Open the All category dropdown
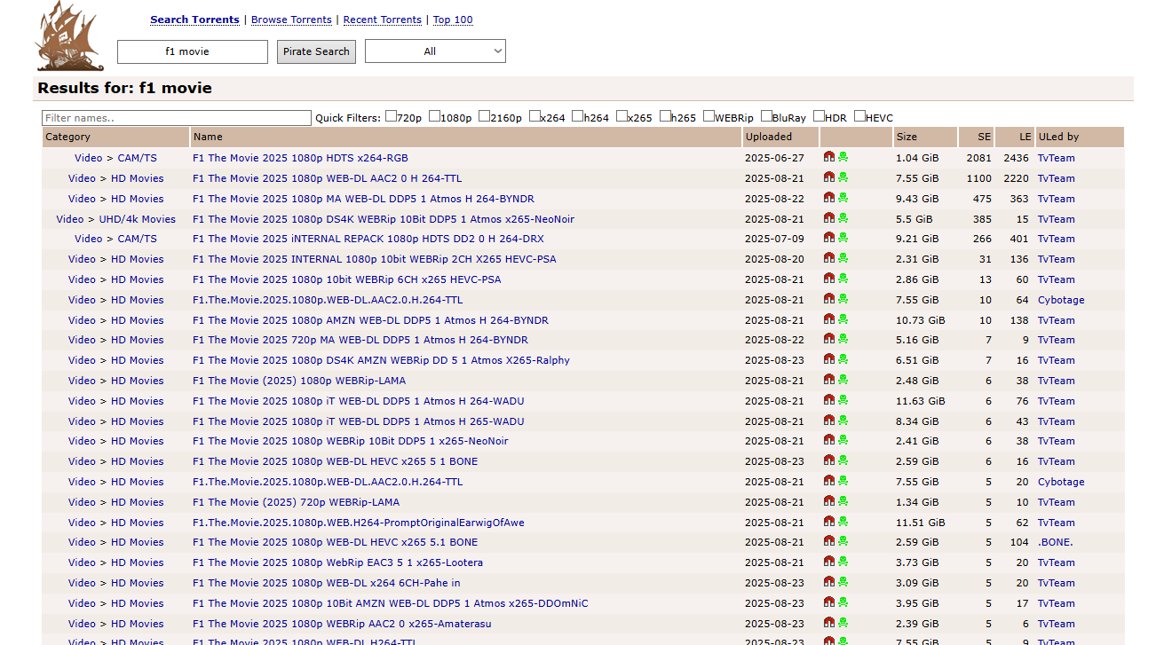1156x645 pixels. tap(435, 51)
